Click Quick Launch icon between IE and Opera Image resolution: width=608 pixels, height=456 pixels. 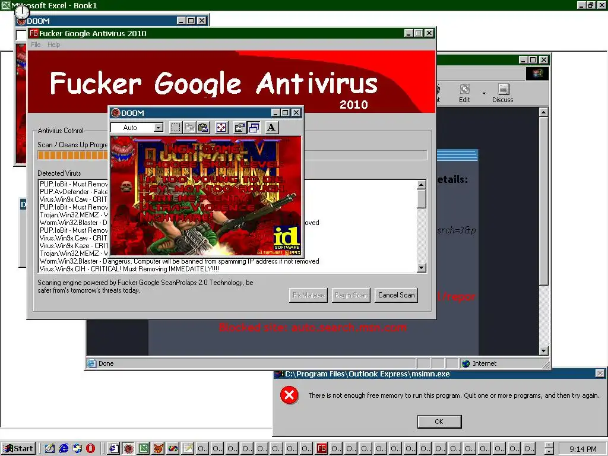point(77,448)
